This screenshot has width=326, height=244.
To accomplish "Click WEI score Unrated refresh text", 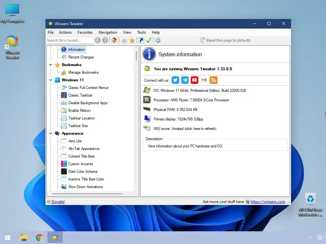I will click(x=185, y=129).
